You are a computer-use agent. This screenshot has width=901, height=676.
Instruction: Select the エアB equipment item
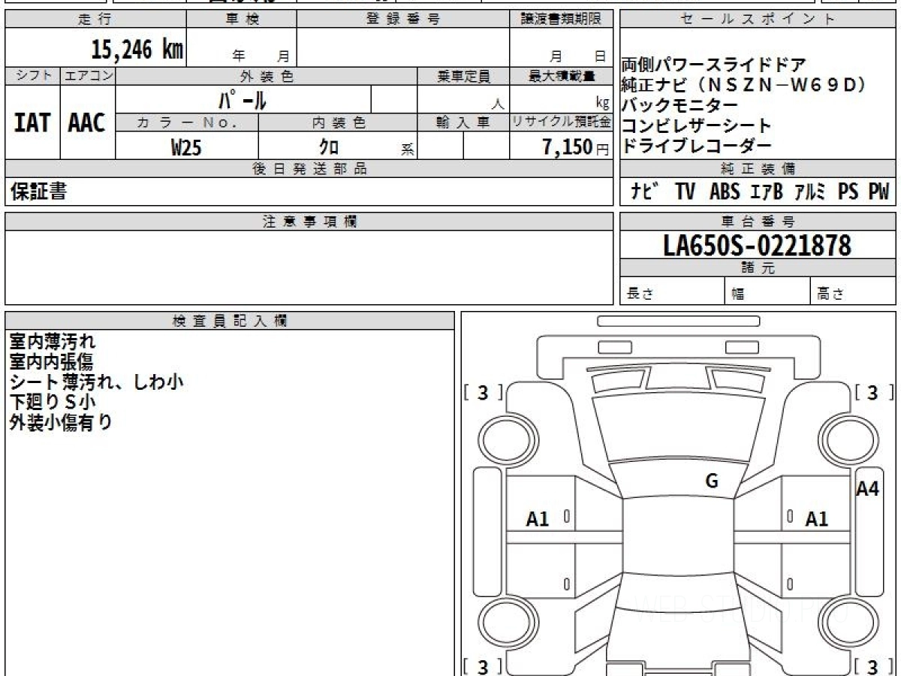pos(766,192)
